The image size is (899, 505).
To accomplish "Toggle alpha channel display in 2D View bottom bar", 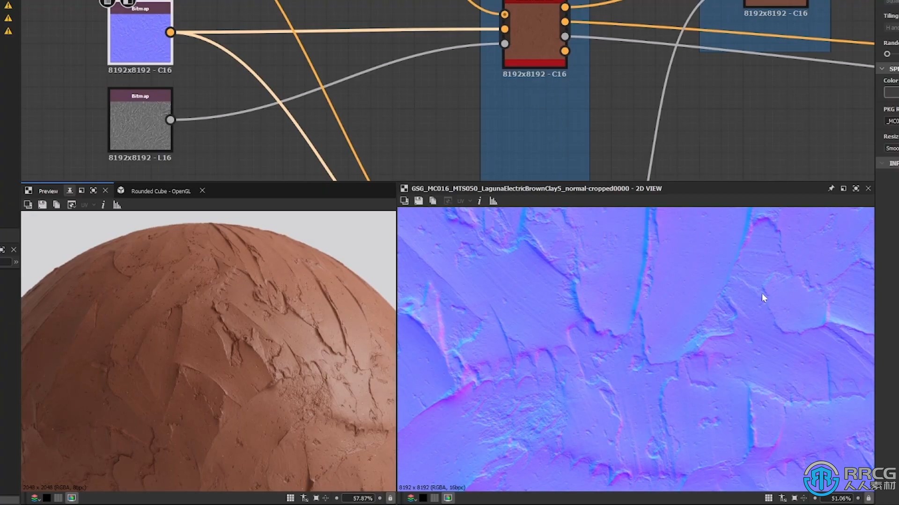I will (435, 498).
